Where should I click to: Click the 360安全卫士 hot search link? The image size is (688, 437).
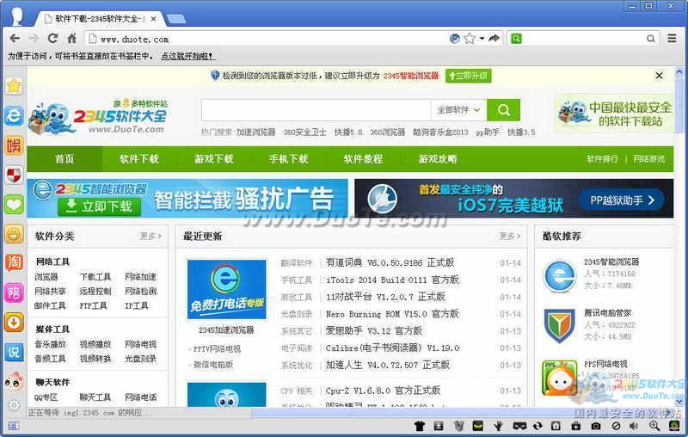point(304,132)
